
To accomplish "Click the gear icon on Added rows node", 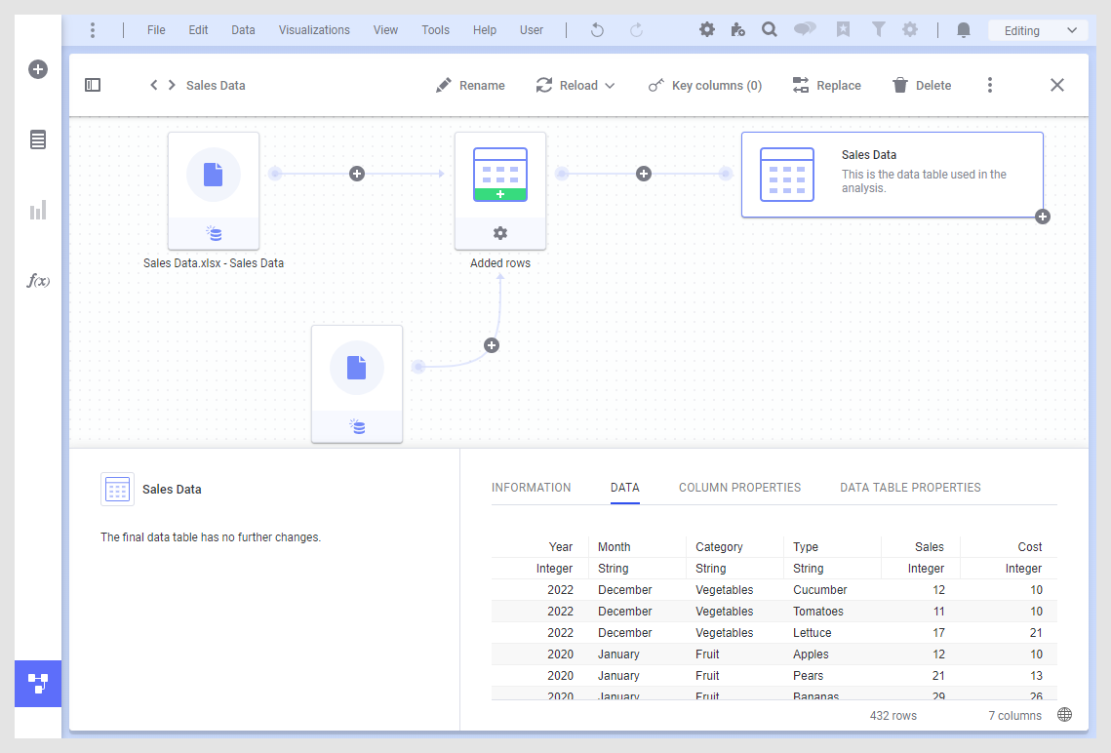I will (500, 233).
